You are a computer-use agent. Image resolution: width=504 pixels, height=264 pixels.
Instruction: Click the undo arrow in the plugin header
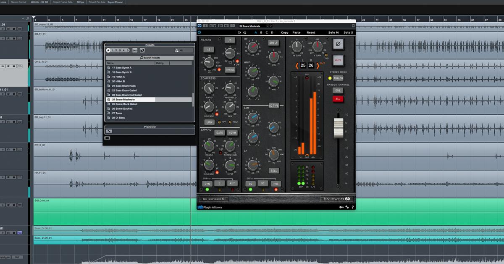pyautogui.click(x=239, y=32)
